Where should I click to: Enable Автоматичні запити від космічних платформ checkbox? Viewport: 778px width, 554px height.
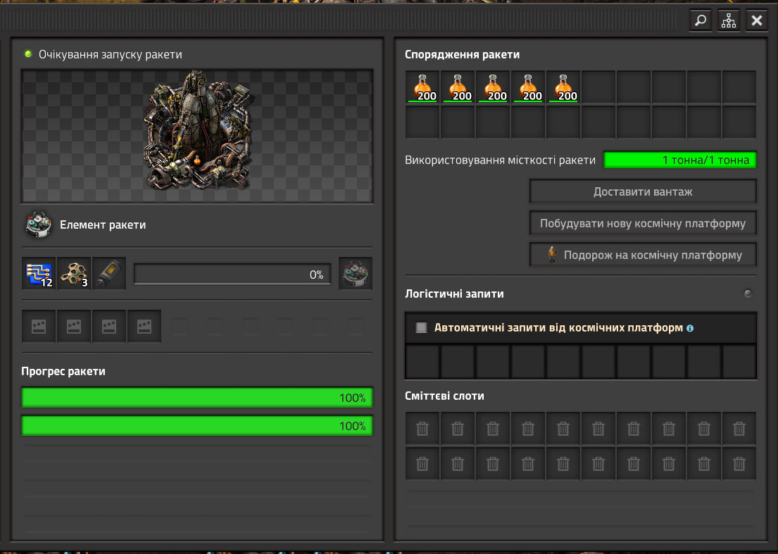click(x=422, y=327)
